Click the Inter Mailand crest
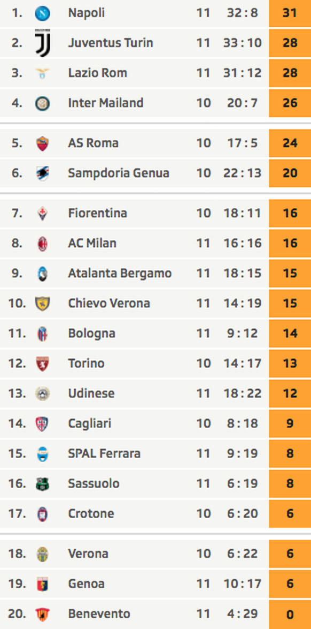This screenshot has width=311, height=629. (x=42, y=103)
